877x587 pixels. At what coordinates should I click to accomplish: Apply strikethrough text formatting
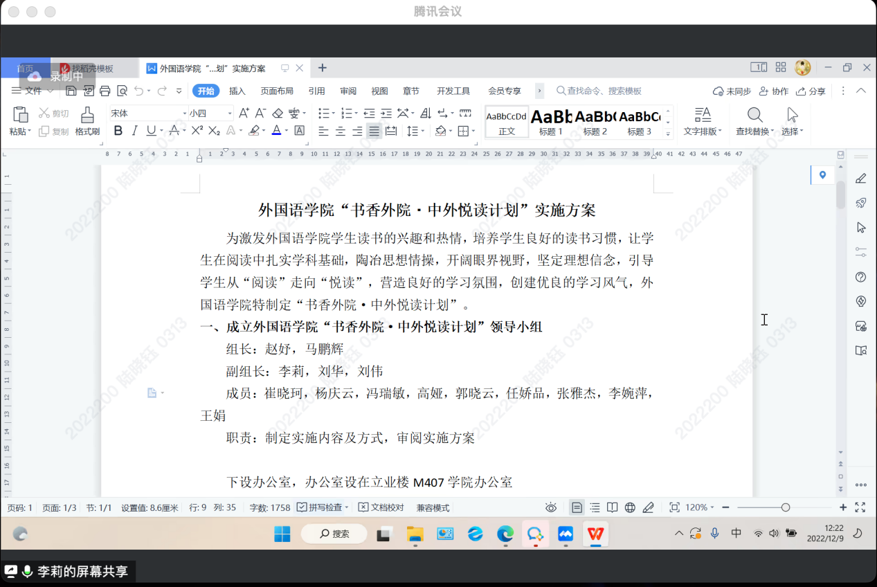(174, 131)
